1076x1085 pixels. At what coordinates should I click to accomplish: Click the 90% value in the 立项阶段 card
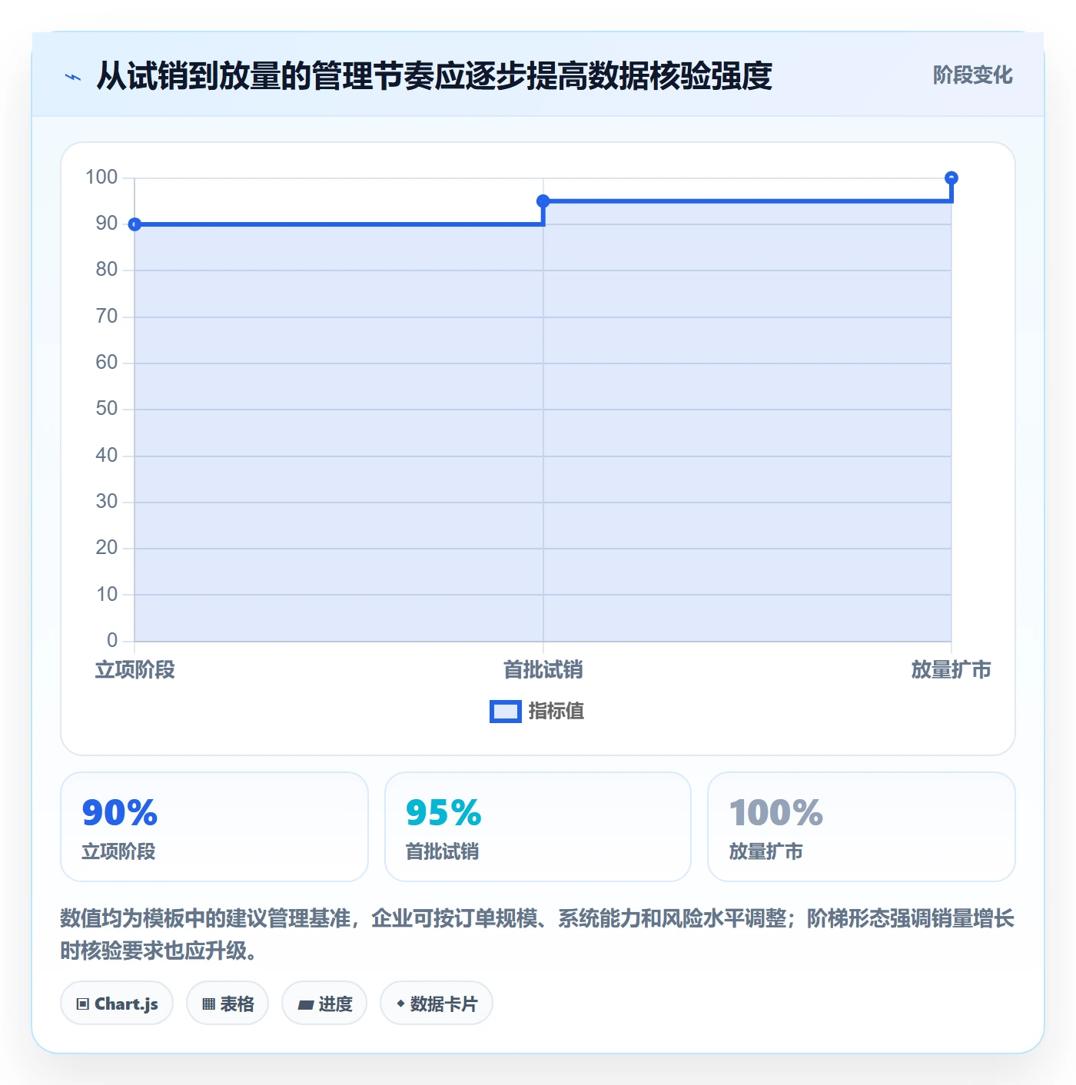tap(120, 813)
